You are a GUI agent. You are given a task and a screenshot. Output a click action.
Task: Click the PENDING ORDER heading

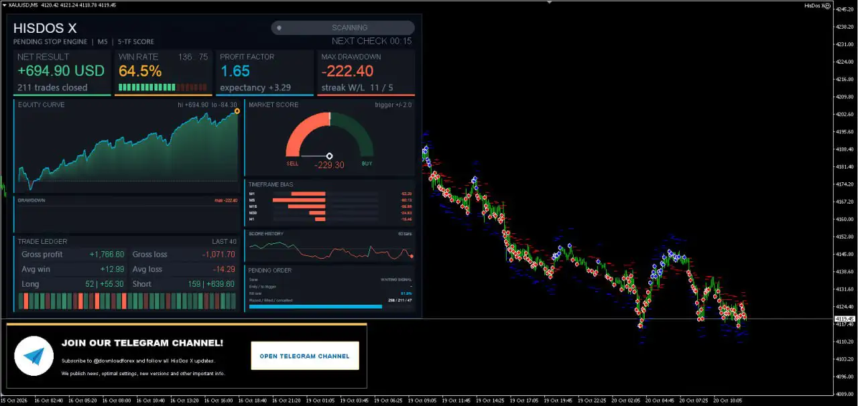(x=270, y=271)
